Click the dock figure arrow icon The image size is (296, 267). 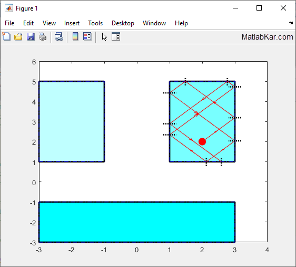(x=291, y=23)
